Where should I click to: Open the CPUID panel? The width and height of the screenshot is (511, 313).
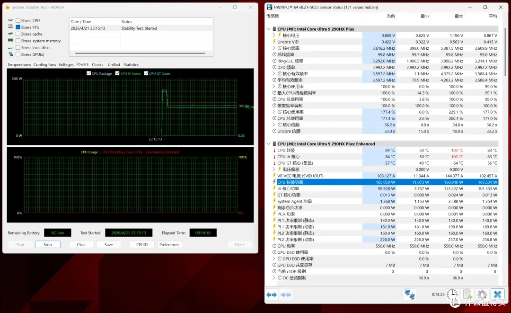tap(142, 244)
